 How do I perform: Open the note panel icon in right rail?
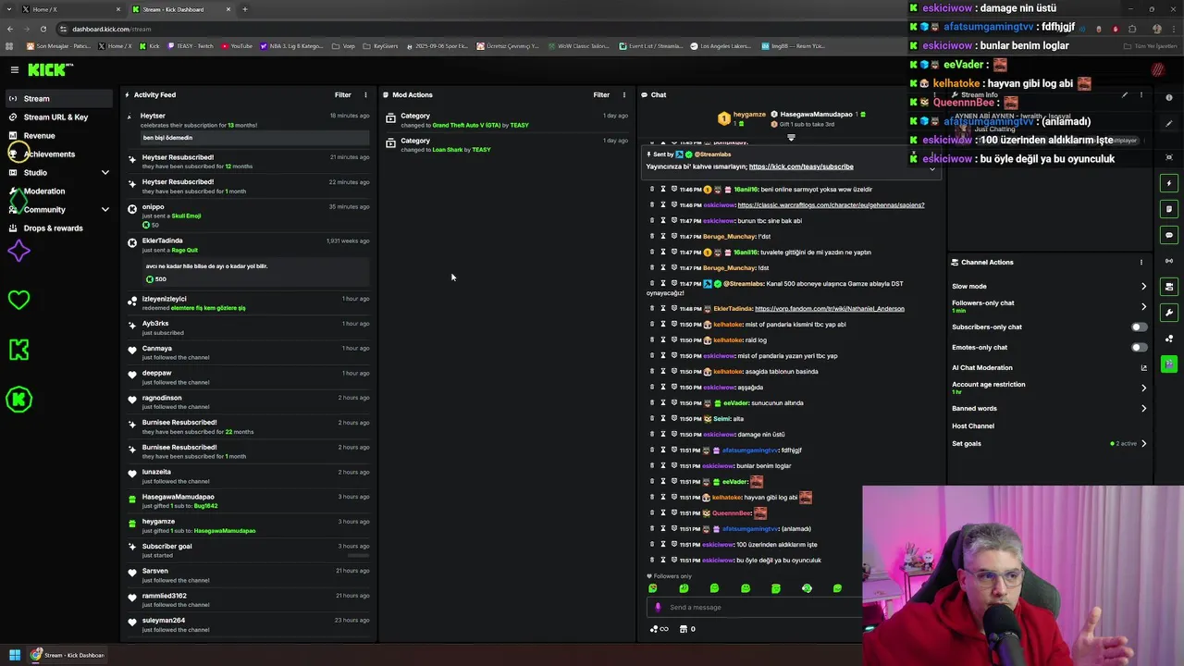pyautogui.click(x=1169, y=209)
